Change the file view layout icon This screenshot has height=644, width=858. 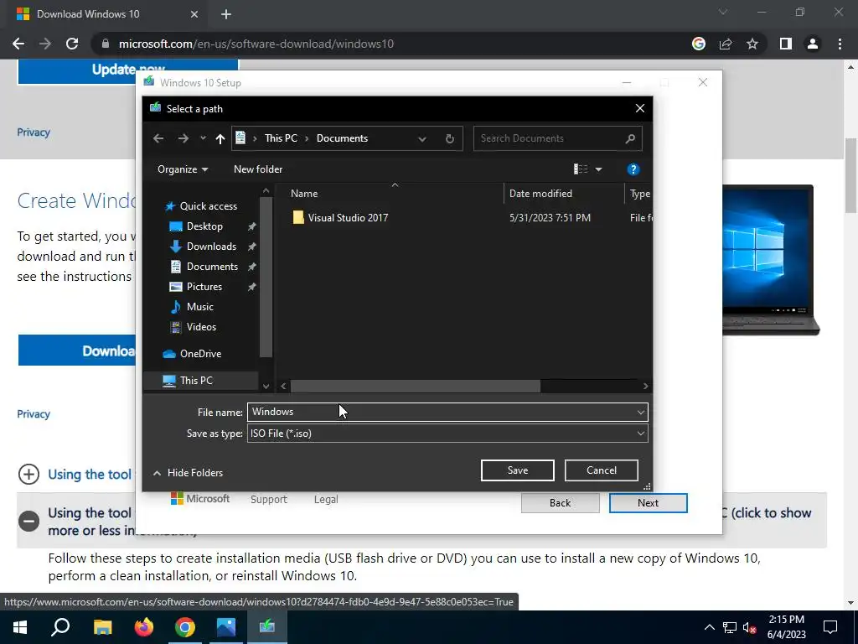(x=580, y=169)
